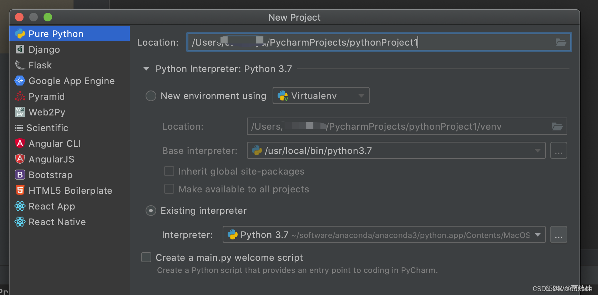Click the Flask horn icon
This screenshot has width=598, height=295.
pos(20,65)
